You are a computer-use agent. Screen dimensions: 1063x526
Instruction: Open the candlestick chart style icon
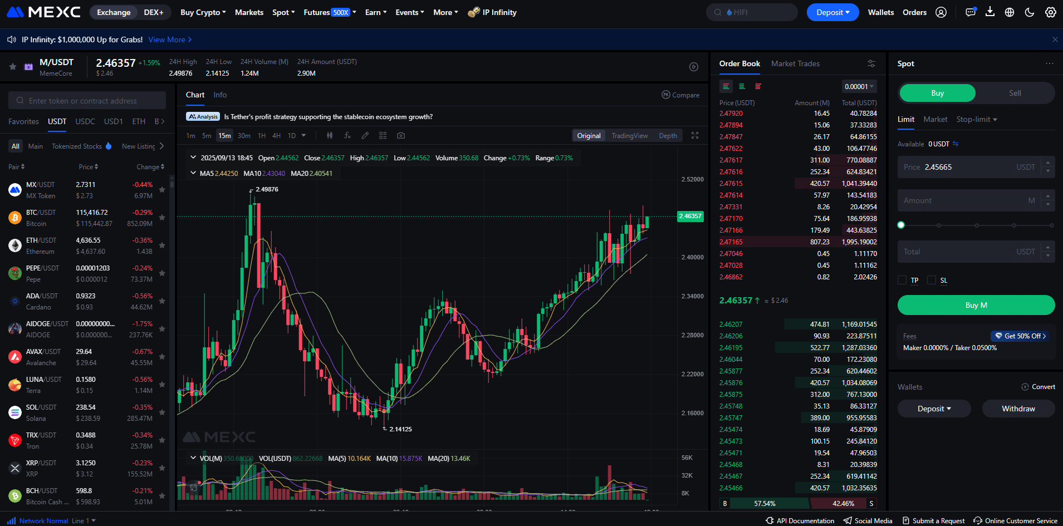[x=330, y=135]
